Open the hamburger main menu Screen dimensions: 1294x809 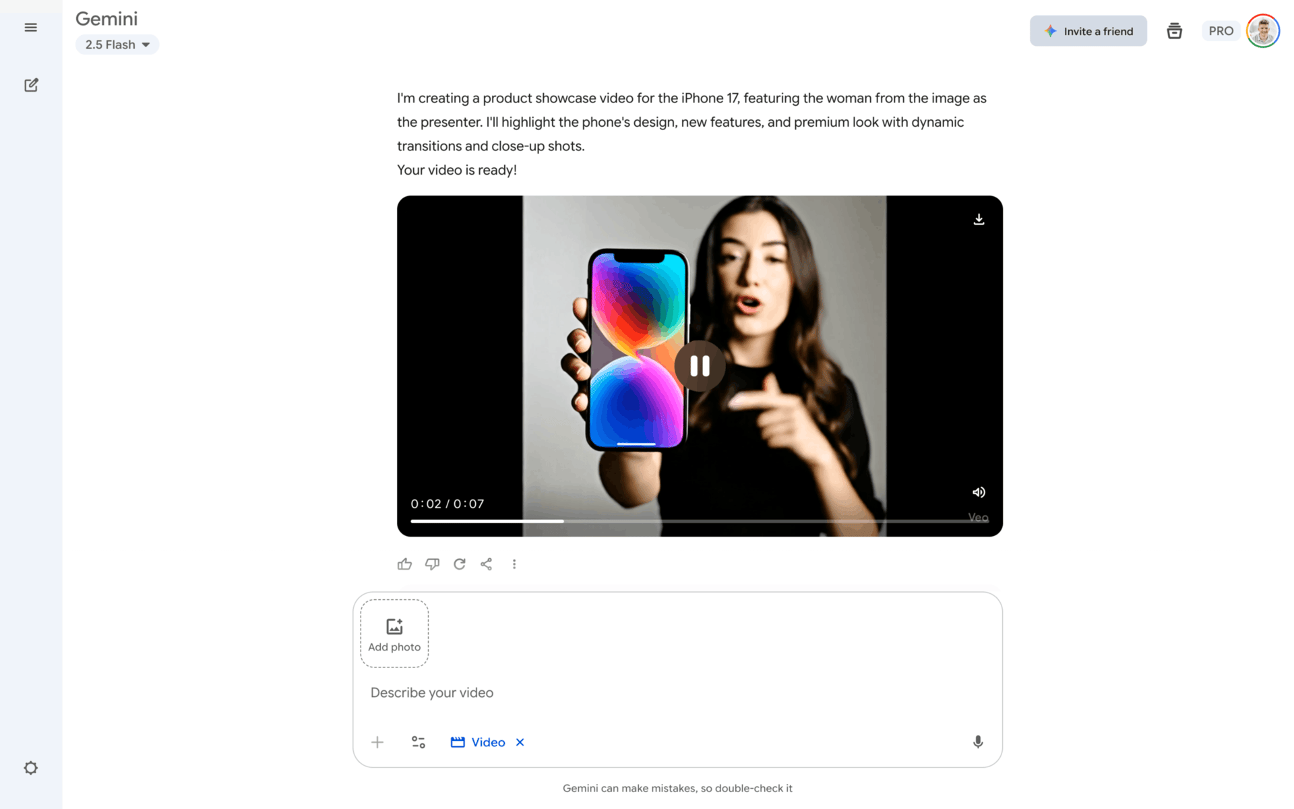30,28
